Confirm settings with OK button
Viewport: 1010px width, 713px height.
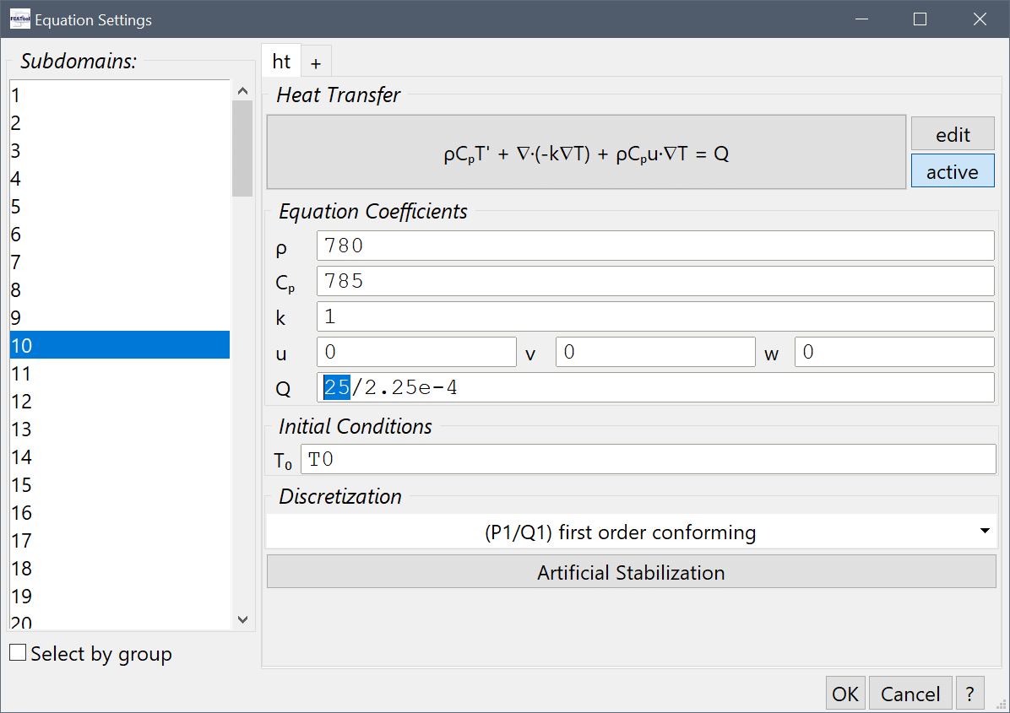(844, 694)
